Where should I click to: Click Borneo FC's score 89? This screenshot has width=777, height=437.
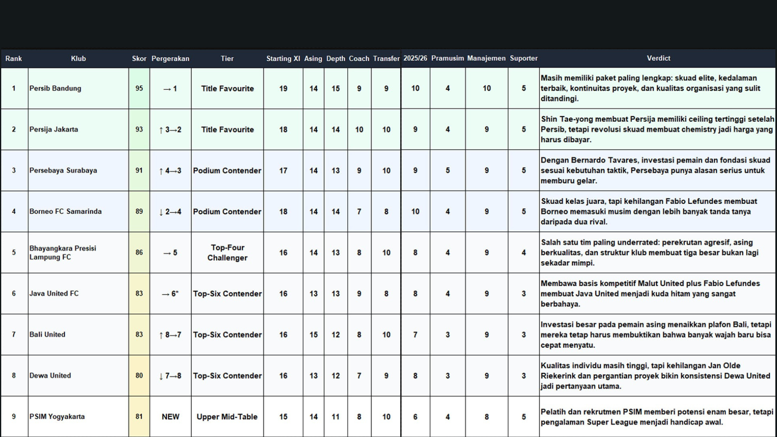pyautogui.click(x=139, y=211)
